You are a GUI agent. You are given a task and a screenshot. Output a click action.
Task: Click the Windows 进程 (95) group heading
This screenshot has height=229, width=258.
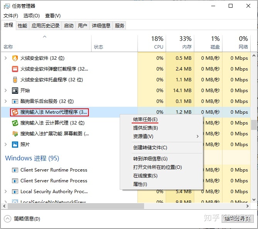[x=32, y=158]
